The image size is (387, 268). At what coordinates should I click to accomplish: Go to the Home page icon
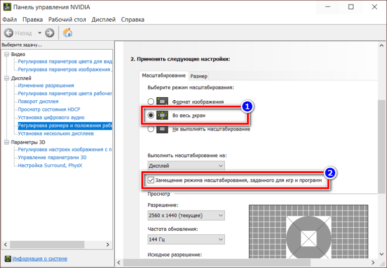coord(68,33)
